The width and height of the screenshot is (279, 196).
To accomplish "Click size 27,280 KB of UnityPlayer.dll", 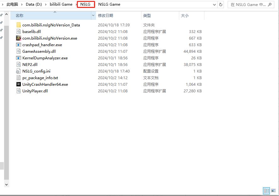I will [192, 91].
